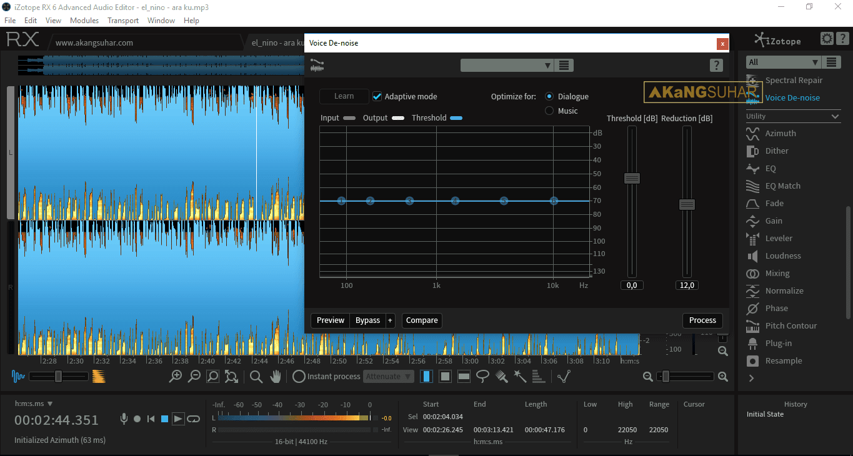Horizontal zoom in at the waveform's lower right
This screenshot has width=853, height=456.
723,376
